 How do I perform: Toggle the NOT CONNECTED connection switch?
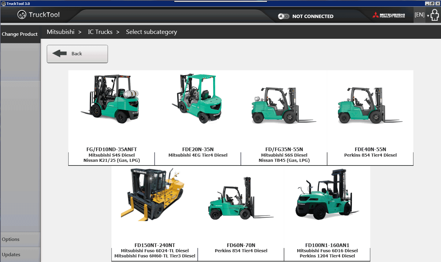point(283,16)
